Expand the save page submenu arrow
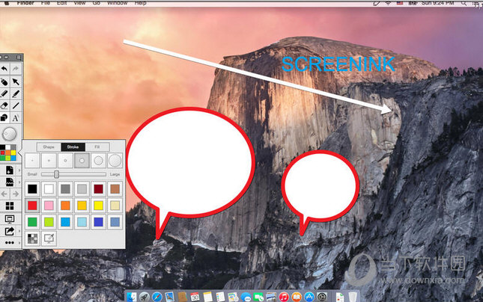483x302 pixels. click(x=19, y=182)
